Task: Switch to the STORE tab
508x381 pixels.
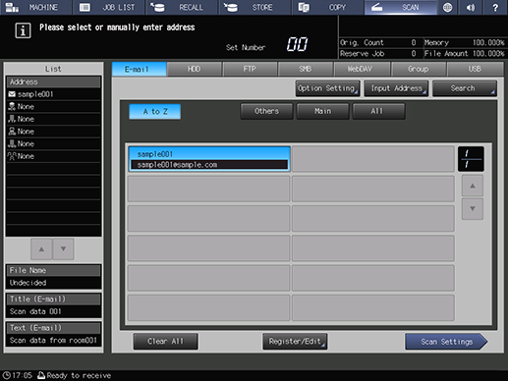Action: [254, 7]
